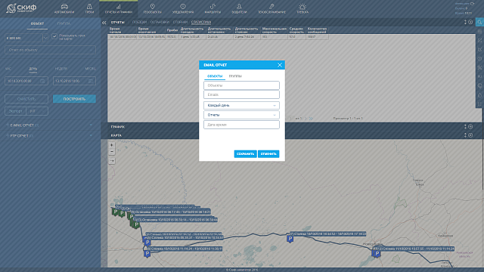The width and height of the screenshot is (484, 272).
Task: Toggle Показывать трек на карте checkbox
Action: coord(54,36)
